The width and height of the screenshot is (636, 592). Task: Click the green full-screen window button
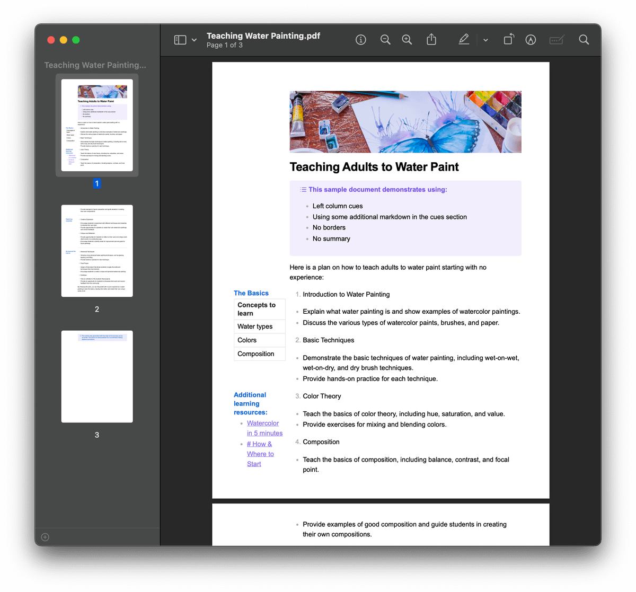click(76, 40)
